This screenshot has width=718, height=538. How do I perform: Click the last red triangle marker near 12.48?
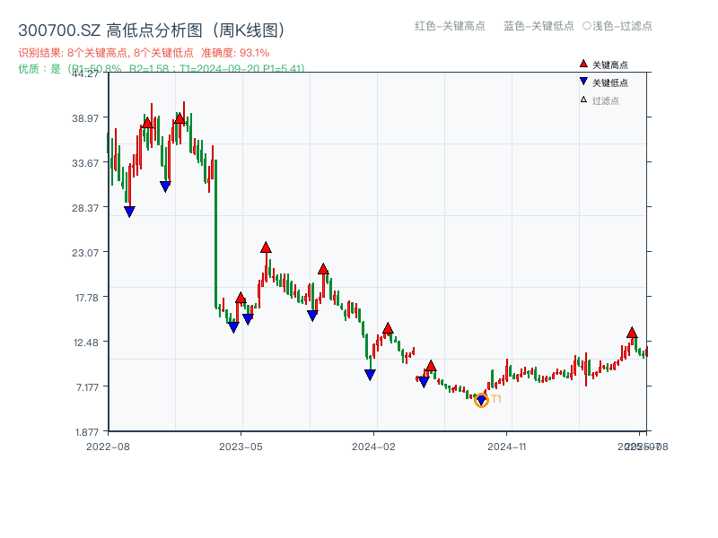632,331
